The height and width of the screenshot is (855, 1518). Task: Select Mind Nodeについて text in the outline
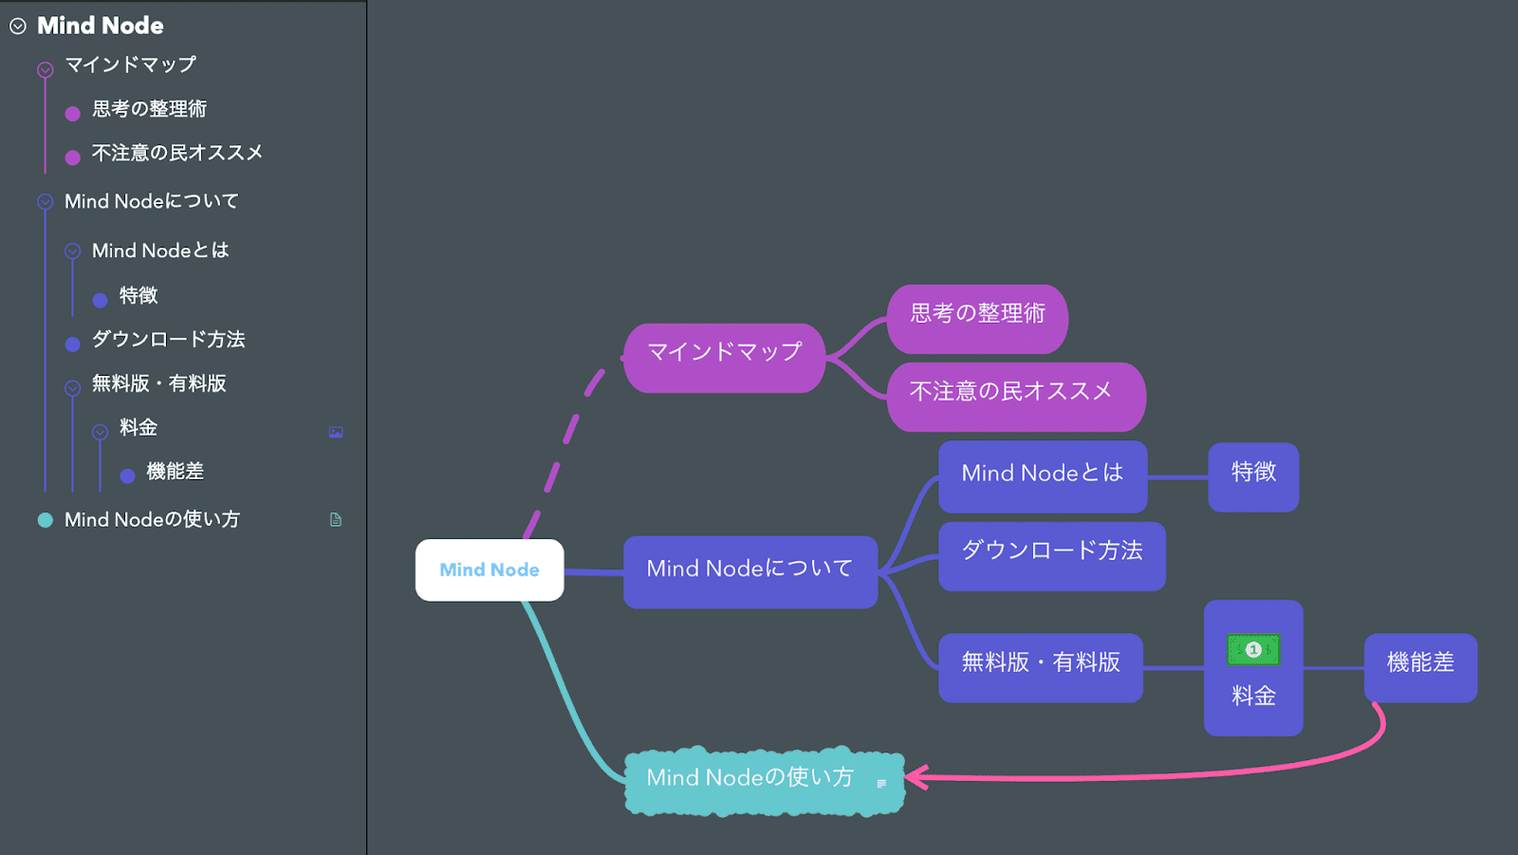pos(152,201)
